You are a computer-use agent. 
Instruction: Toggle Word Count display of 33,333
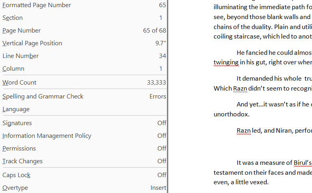tap(20, 83)
